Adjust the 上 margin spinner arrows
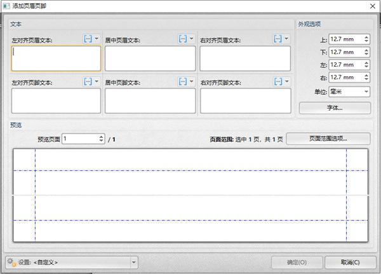Screen dimensions: 381x274 (x=366, y=39)
